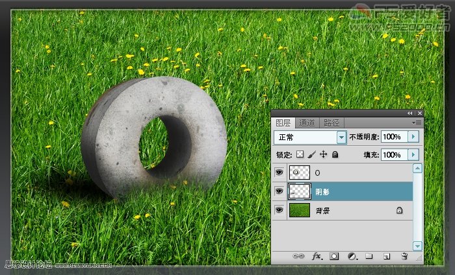Viewport: 455px width, 275px height.
Task: Create new layer group folder
Action: tap(369, 256)
